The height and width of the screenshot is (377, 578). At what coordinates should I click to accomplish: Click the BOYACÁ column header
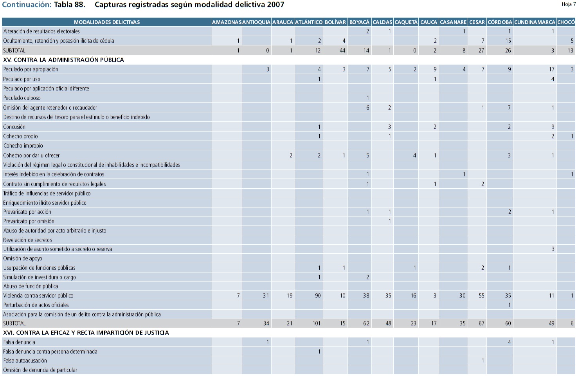click(359, 22)
